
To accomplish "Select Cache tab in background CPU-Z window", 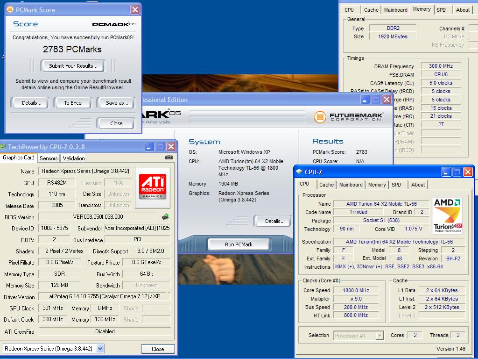I will tap(371, 10).
